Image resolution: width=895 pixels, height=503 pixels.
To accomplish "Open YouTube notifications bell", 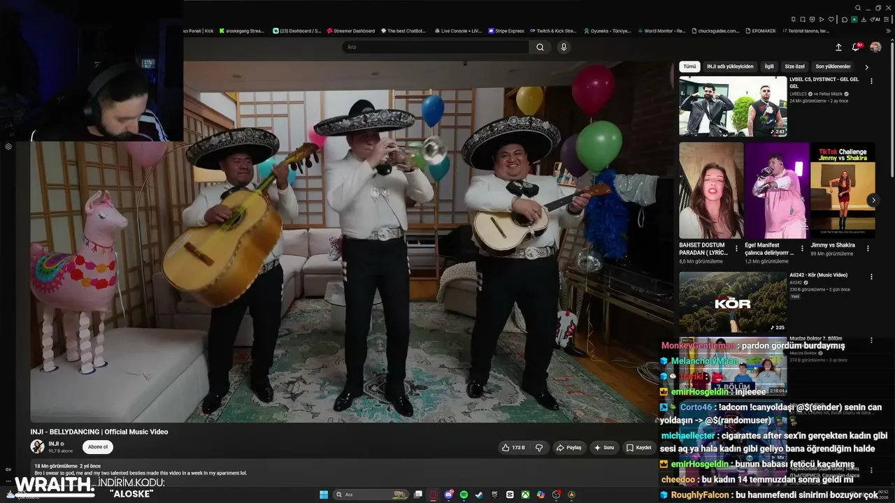I will pyautogui.click(x=856, y=47).
